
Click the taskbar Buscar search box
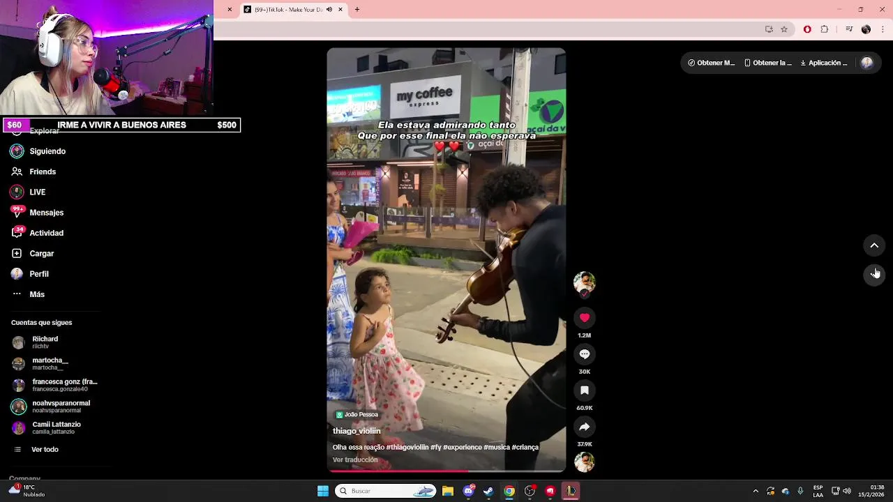(x=386, y=491)
